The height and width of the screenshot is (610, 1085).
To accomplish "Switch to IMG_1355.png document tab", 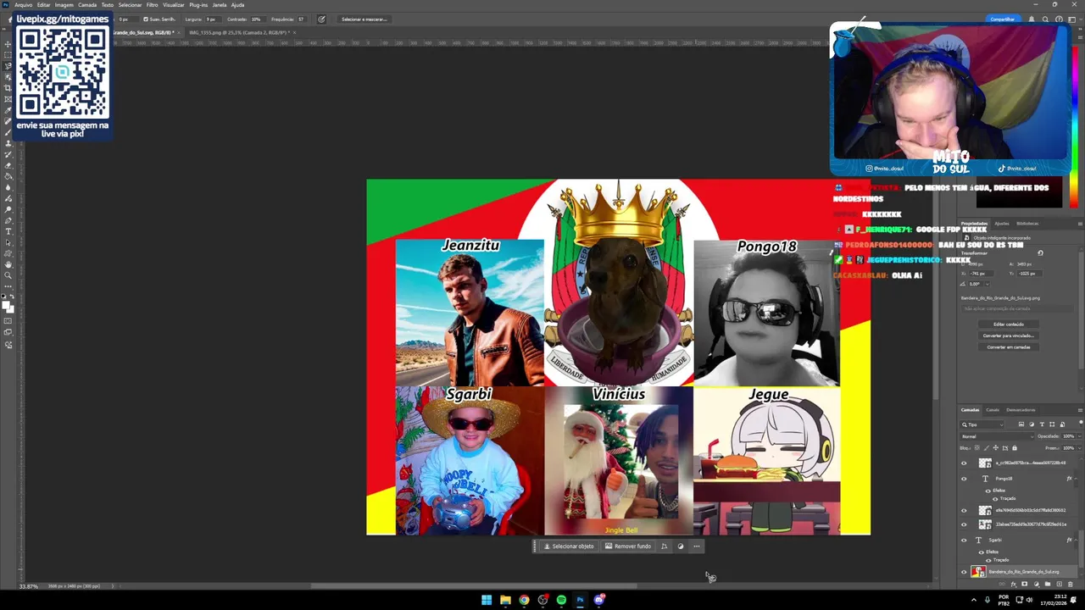I will point(239,32).
